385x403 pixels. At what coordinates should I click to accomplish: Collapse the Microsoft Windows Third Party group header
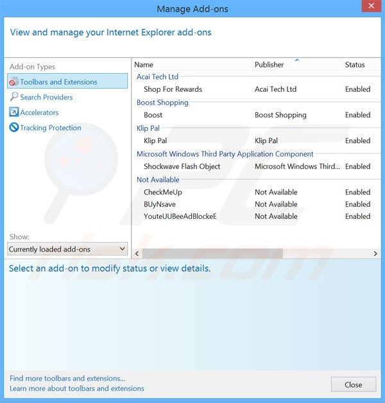225,154
